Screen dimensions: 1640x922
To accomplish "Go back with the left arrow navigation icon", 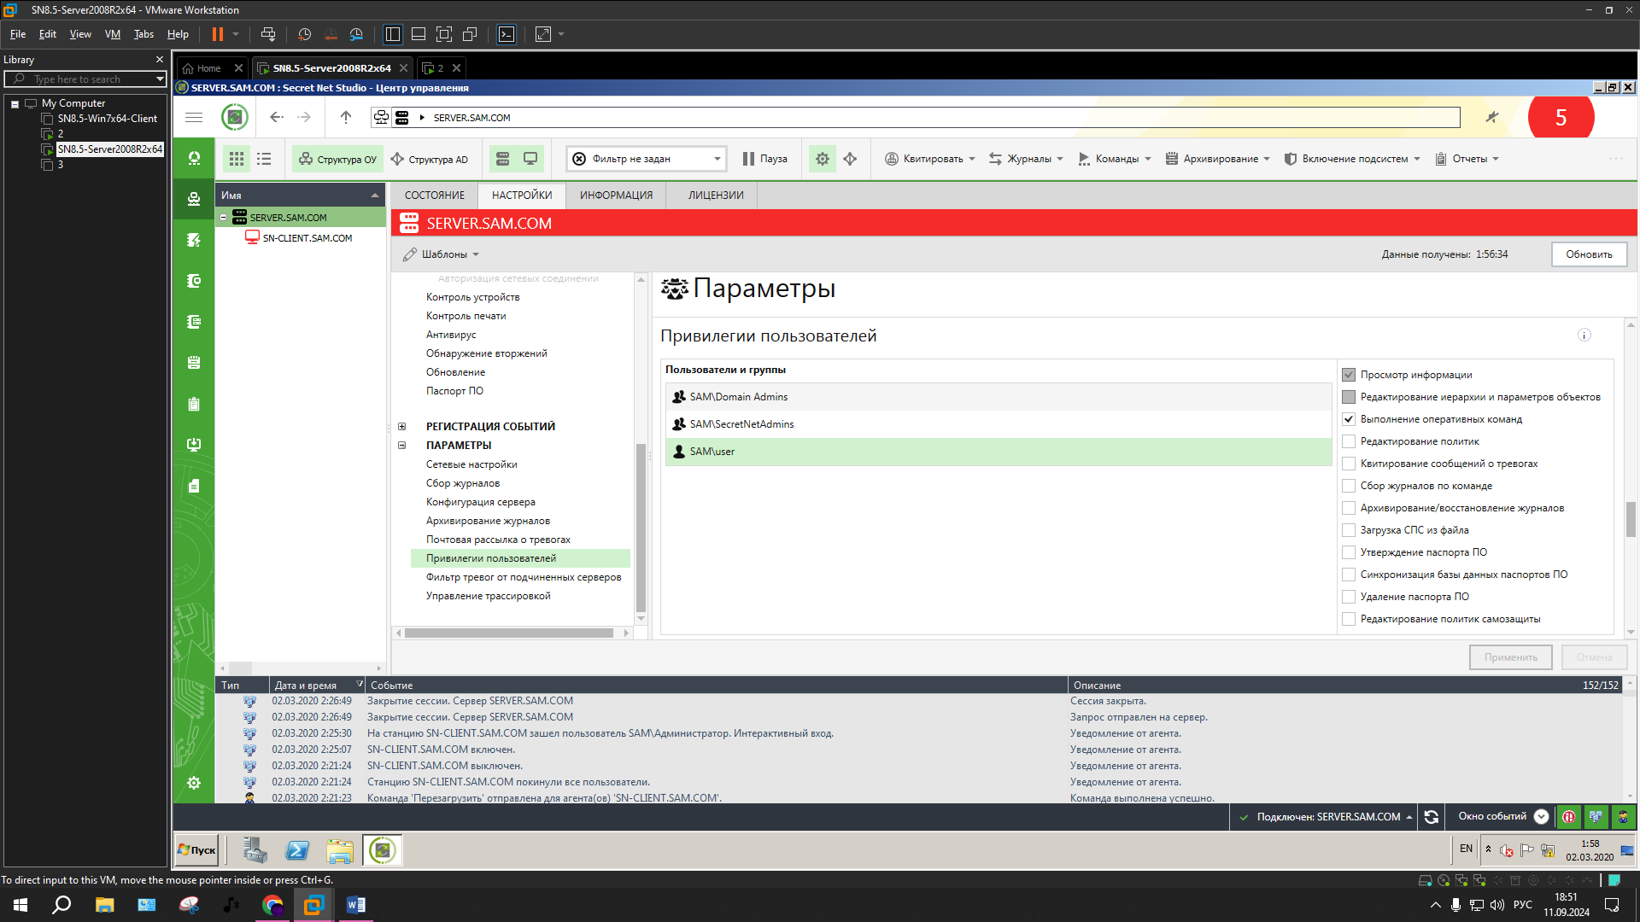I will (x=276, y=118).
